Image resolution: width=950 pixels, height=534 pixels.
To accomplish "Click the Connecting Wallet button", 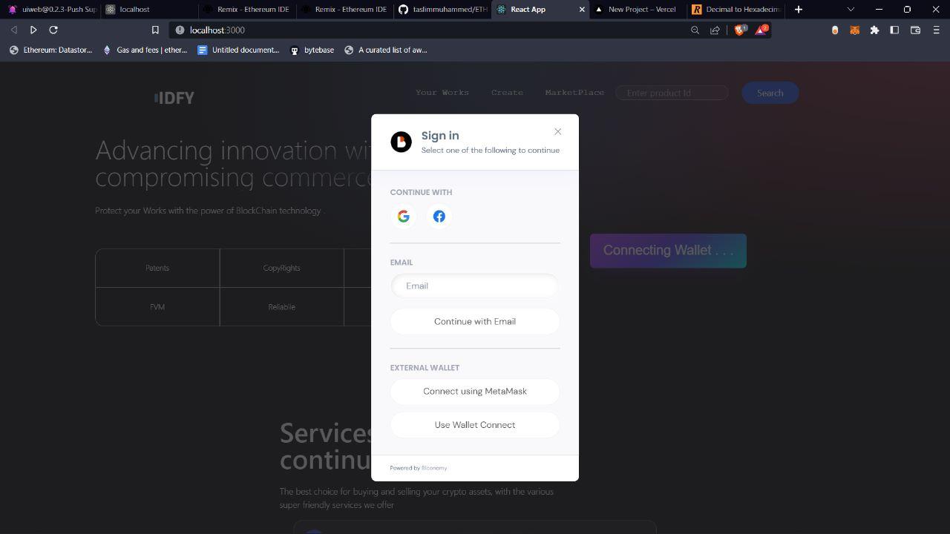I will [x=668, y=251].
